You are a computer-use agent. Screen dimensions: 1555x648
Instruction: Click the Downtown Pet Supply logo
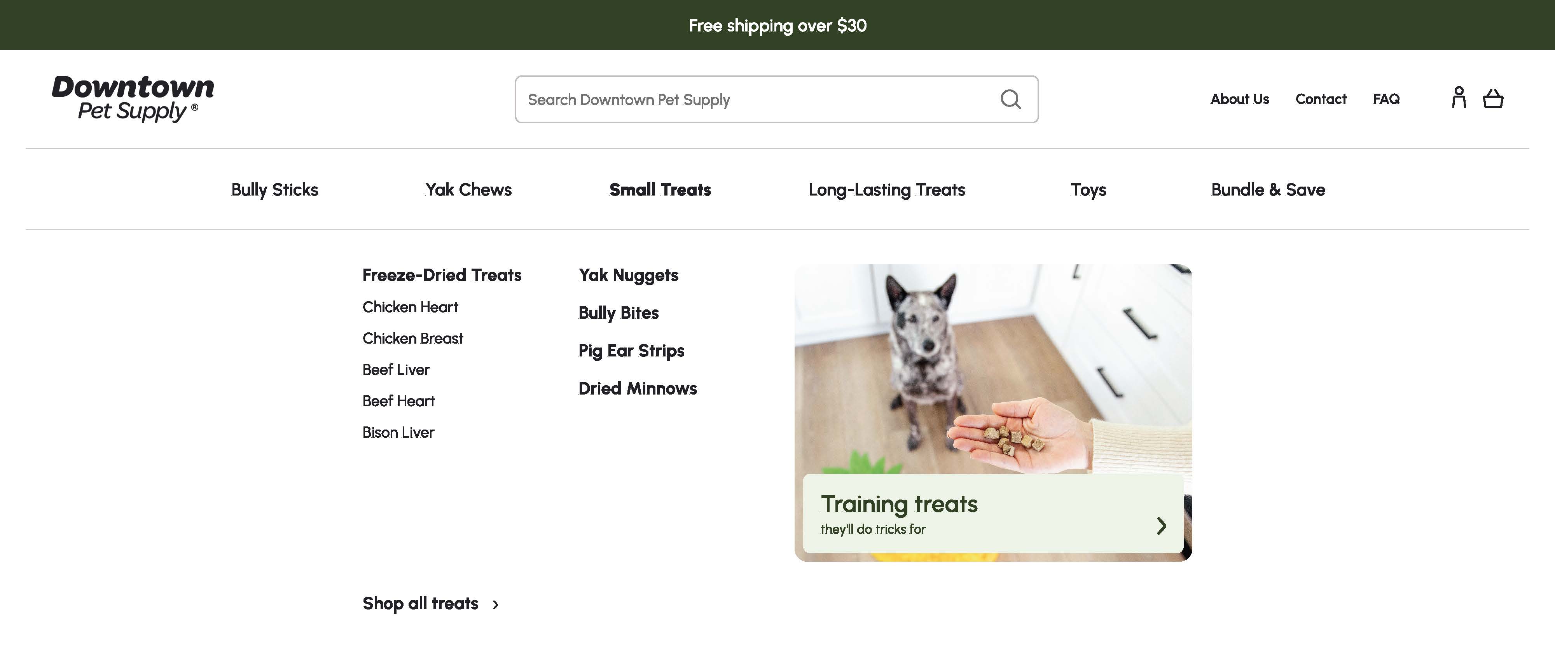tap(133, 98)
